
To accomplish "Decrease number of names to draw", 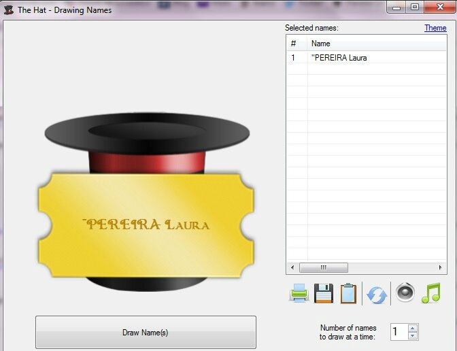I will [x=413, y=336].
